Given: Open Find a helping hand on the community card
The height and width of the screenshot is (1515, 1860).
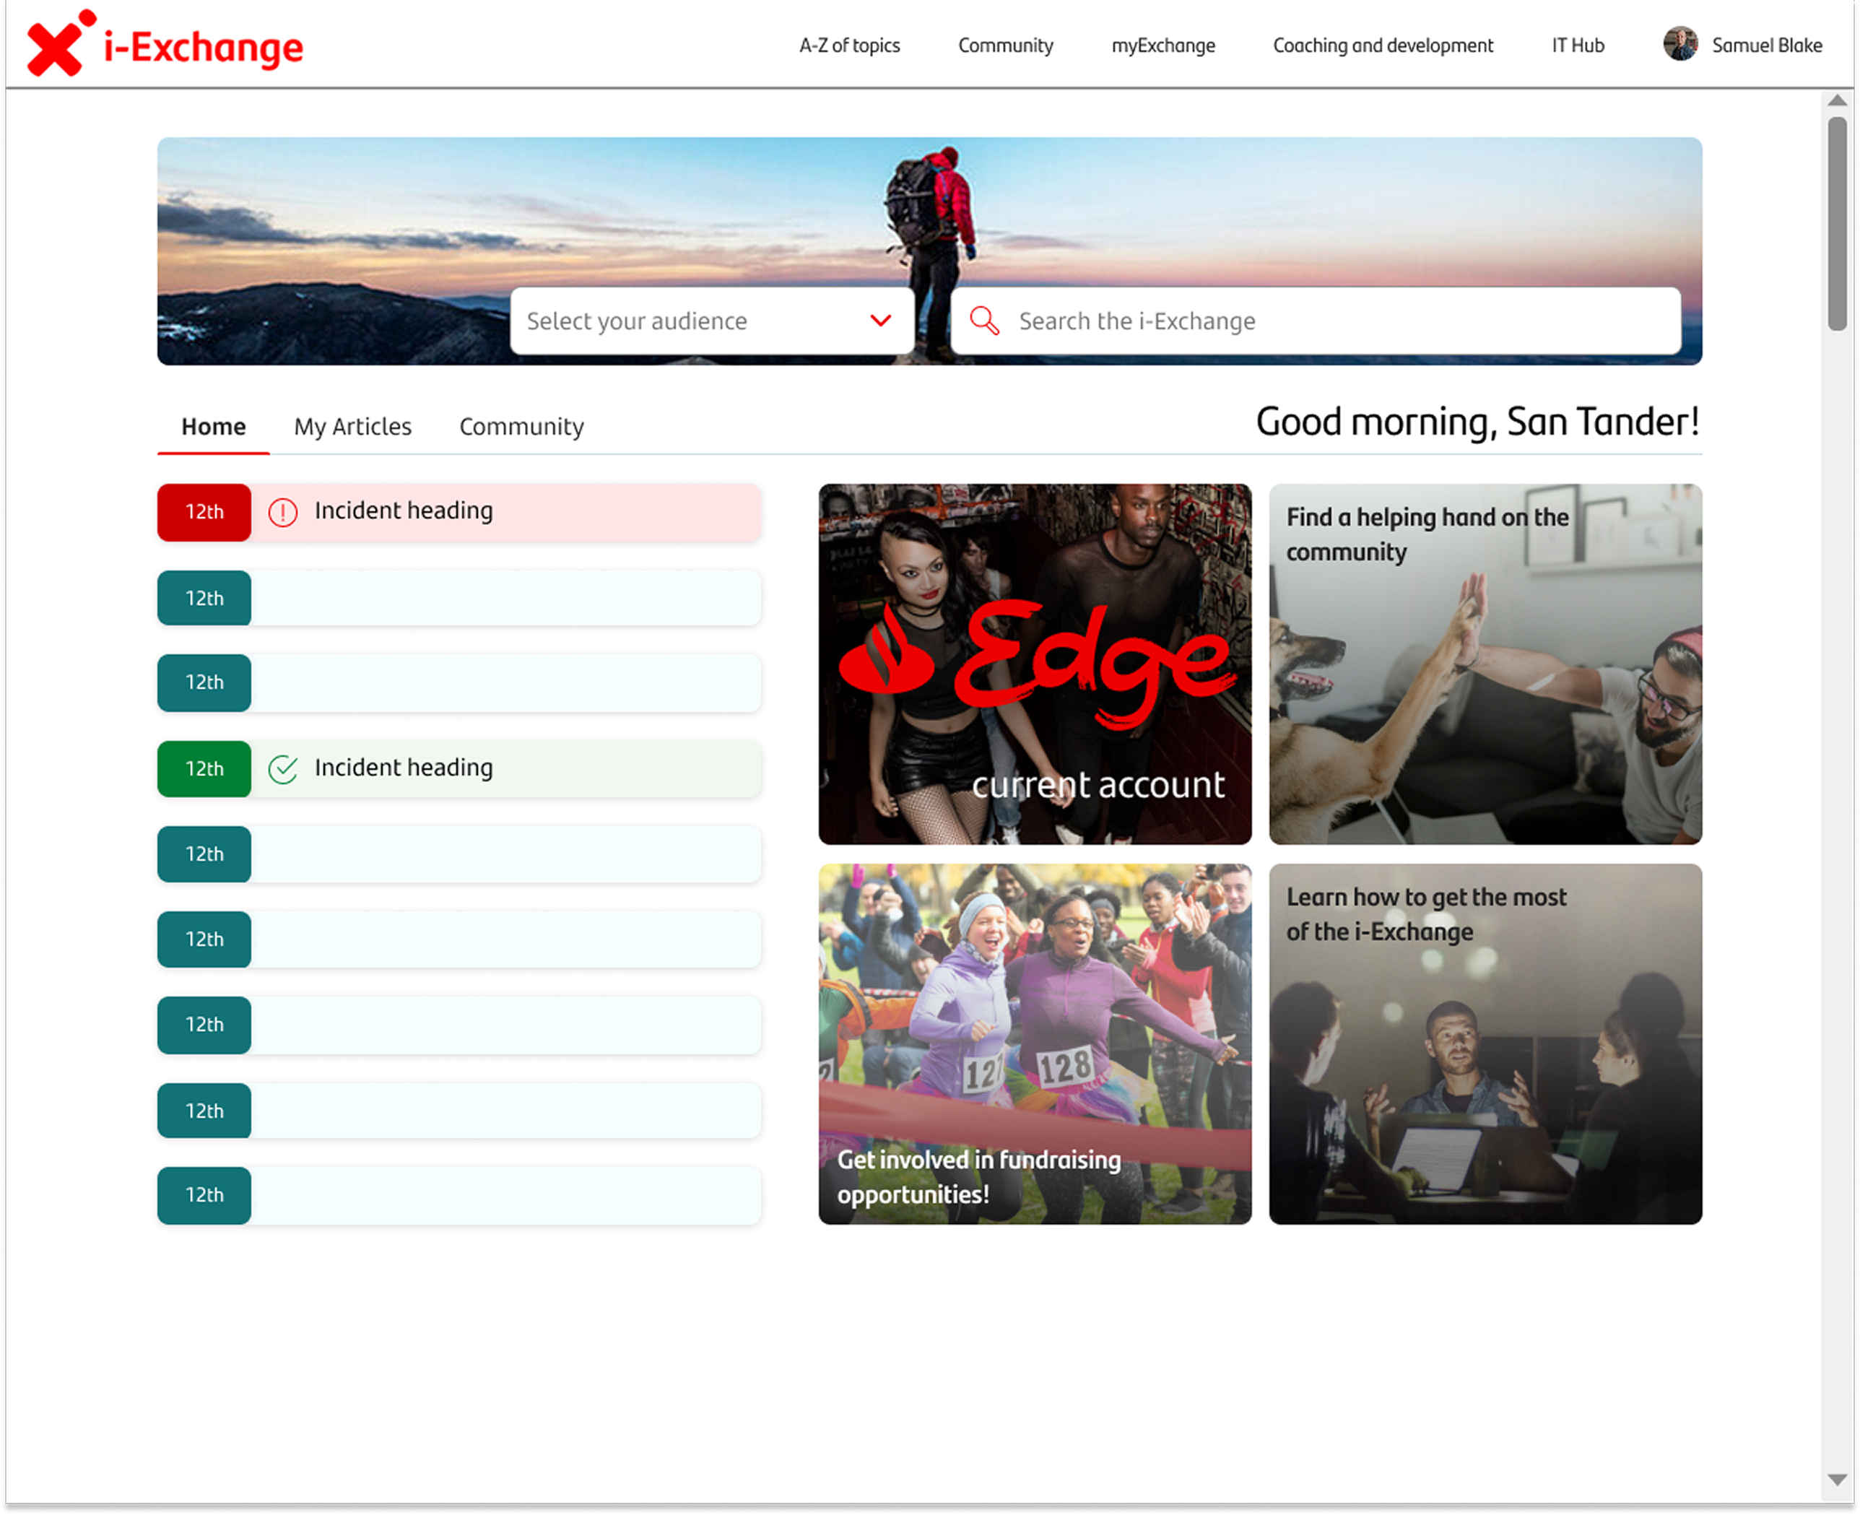Looking at the screenshot, I should point(1485,664).
